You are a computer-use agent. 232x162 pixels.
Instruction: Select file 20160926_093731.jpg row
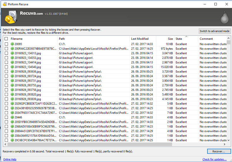[x=115, y=81]
